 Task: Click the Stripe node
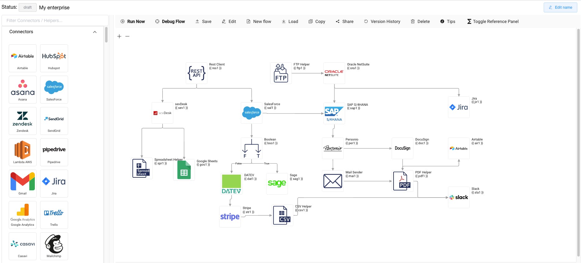230,217
